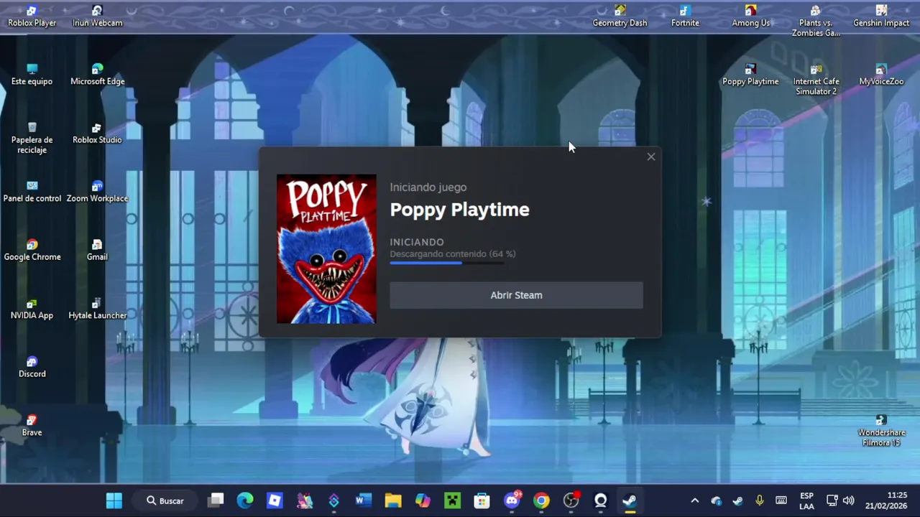Screen dimensions: 920x517
Task: Open Poppy Playtime desktop shortcut
Action: coord(750,75)
